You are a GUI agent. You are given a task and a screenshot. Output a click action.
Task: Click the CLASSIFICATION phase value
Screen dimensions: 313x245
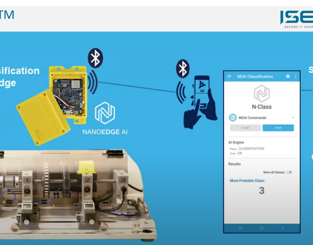tap(251, 149)
